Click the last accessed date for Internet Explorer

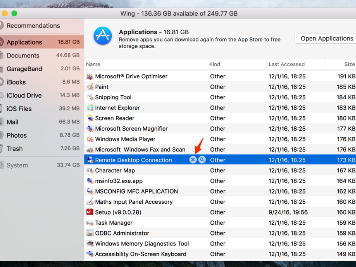tap(287, 108)
